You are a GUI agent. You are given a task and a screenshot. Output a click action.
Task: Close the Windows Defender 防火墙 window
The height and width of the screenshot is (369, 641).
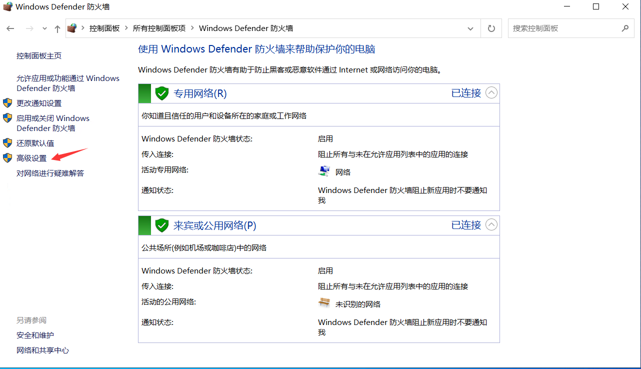[x=625, y=6]
